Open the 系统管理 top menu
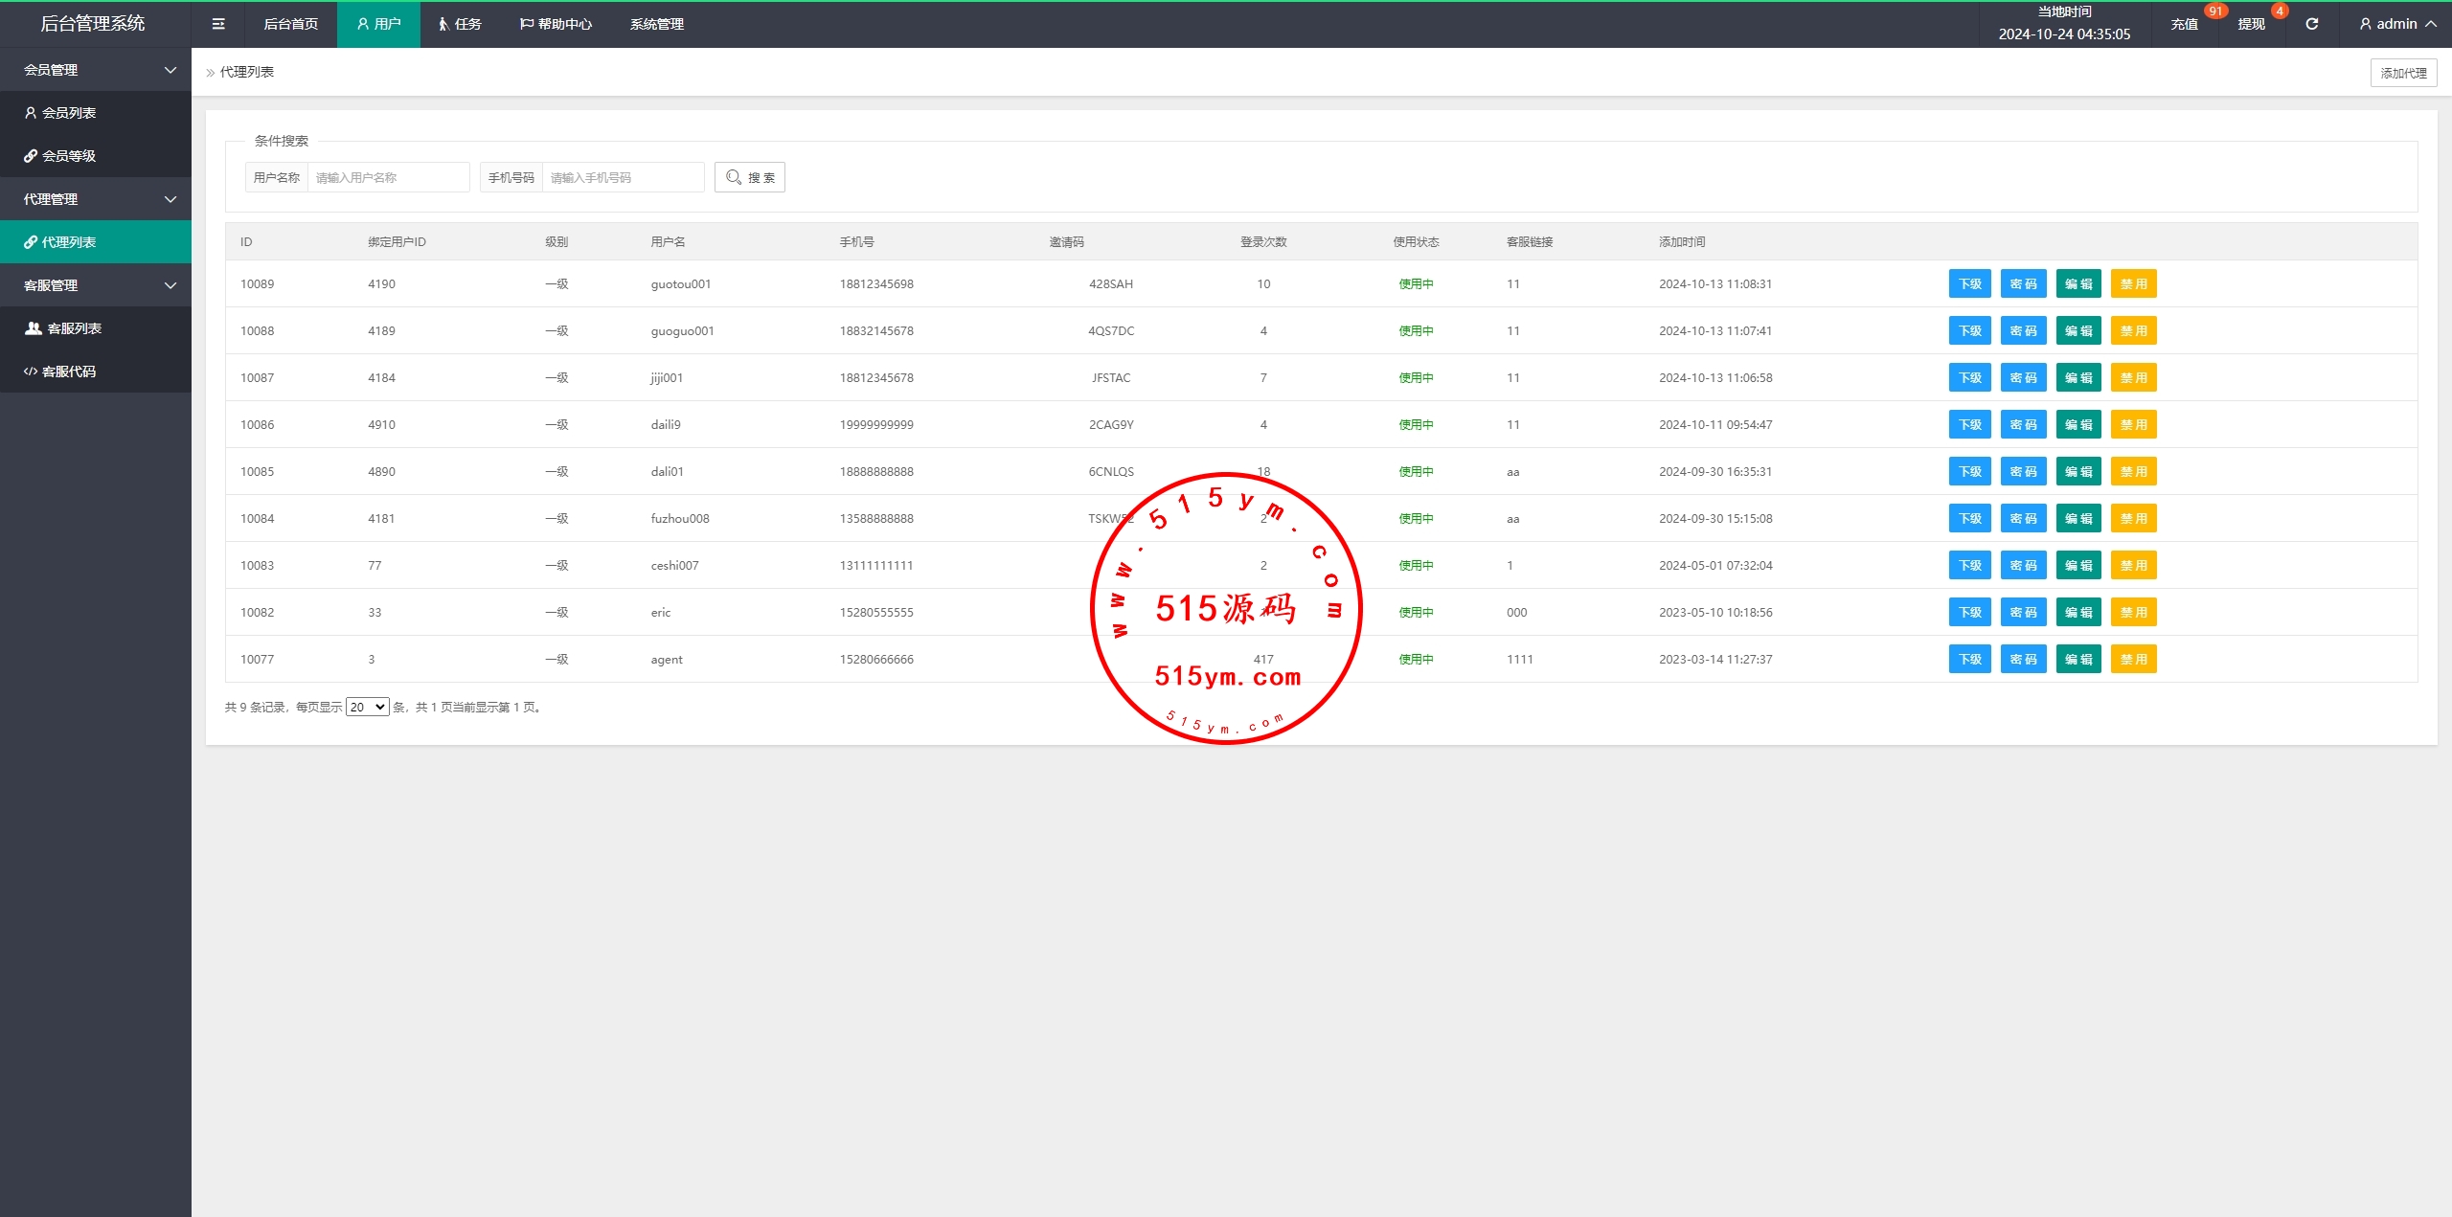Screen dimensions: 2452x1217 (656, 24)
